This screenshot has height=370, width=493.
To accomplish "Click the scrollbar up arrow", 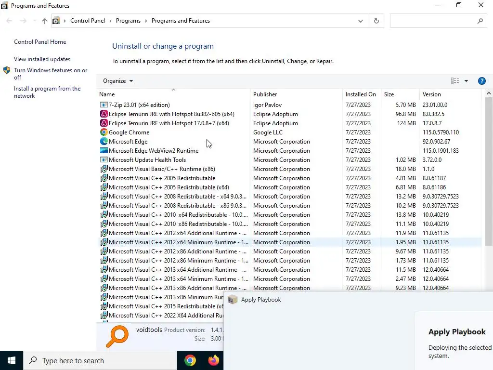I will 489,93.
